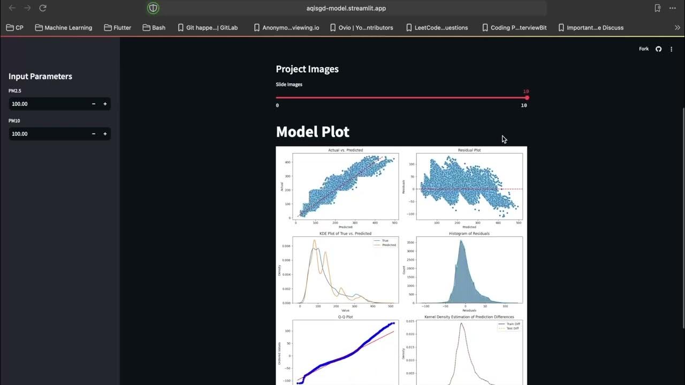This screenshot has height=385, width=685.
Task: Increase the PM2.5 value with plus
Action: [105, 104]
